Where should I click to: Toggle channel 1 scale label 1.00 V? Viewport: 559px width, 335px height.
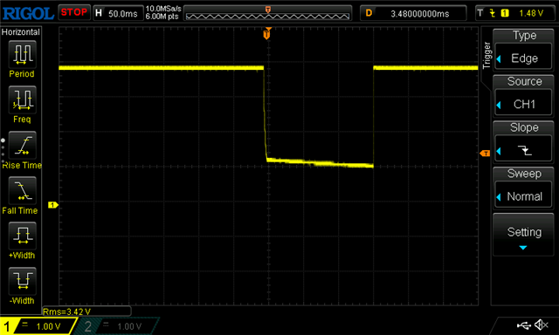click(48, 326)
